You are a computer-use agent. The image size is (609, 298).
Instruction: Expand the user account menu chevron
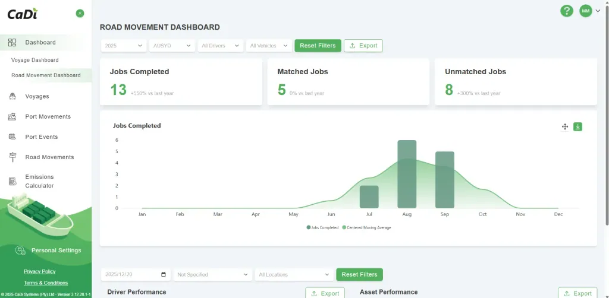point(598,11)
